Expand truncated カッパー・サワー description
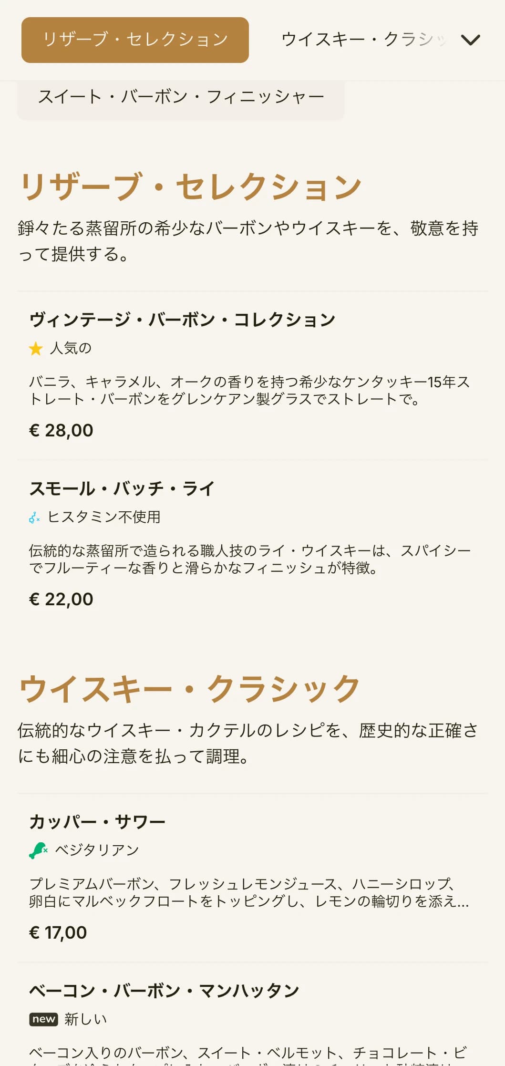 (x=249, y=893)
